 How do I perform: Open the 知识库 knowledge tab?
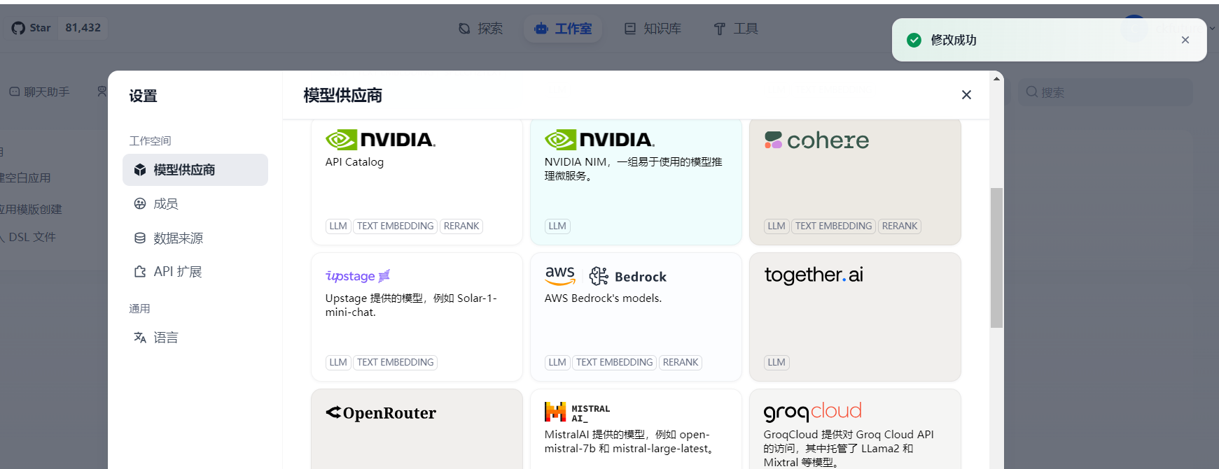pyautogui.click(x=653, y=29)
